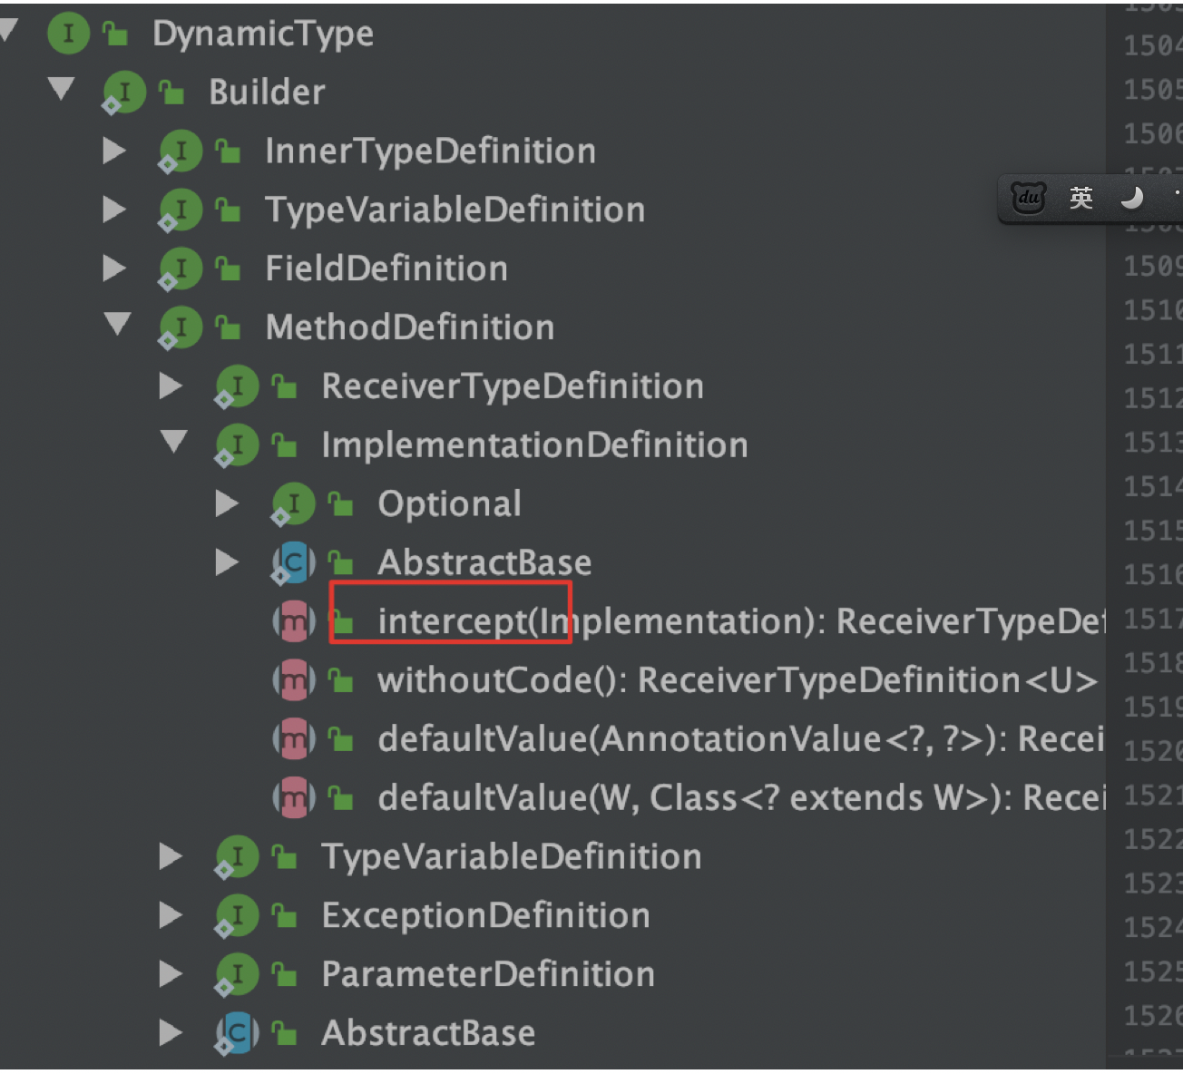
Task: Expand TypeVariableDefinition directly under Builder
Action: [114, 209]
